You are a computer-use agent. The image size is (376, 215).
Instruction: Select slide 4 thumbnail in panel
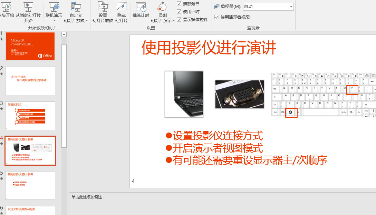click(x=30, y=150)
